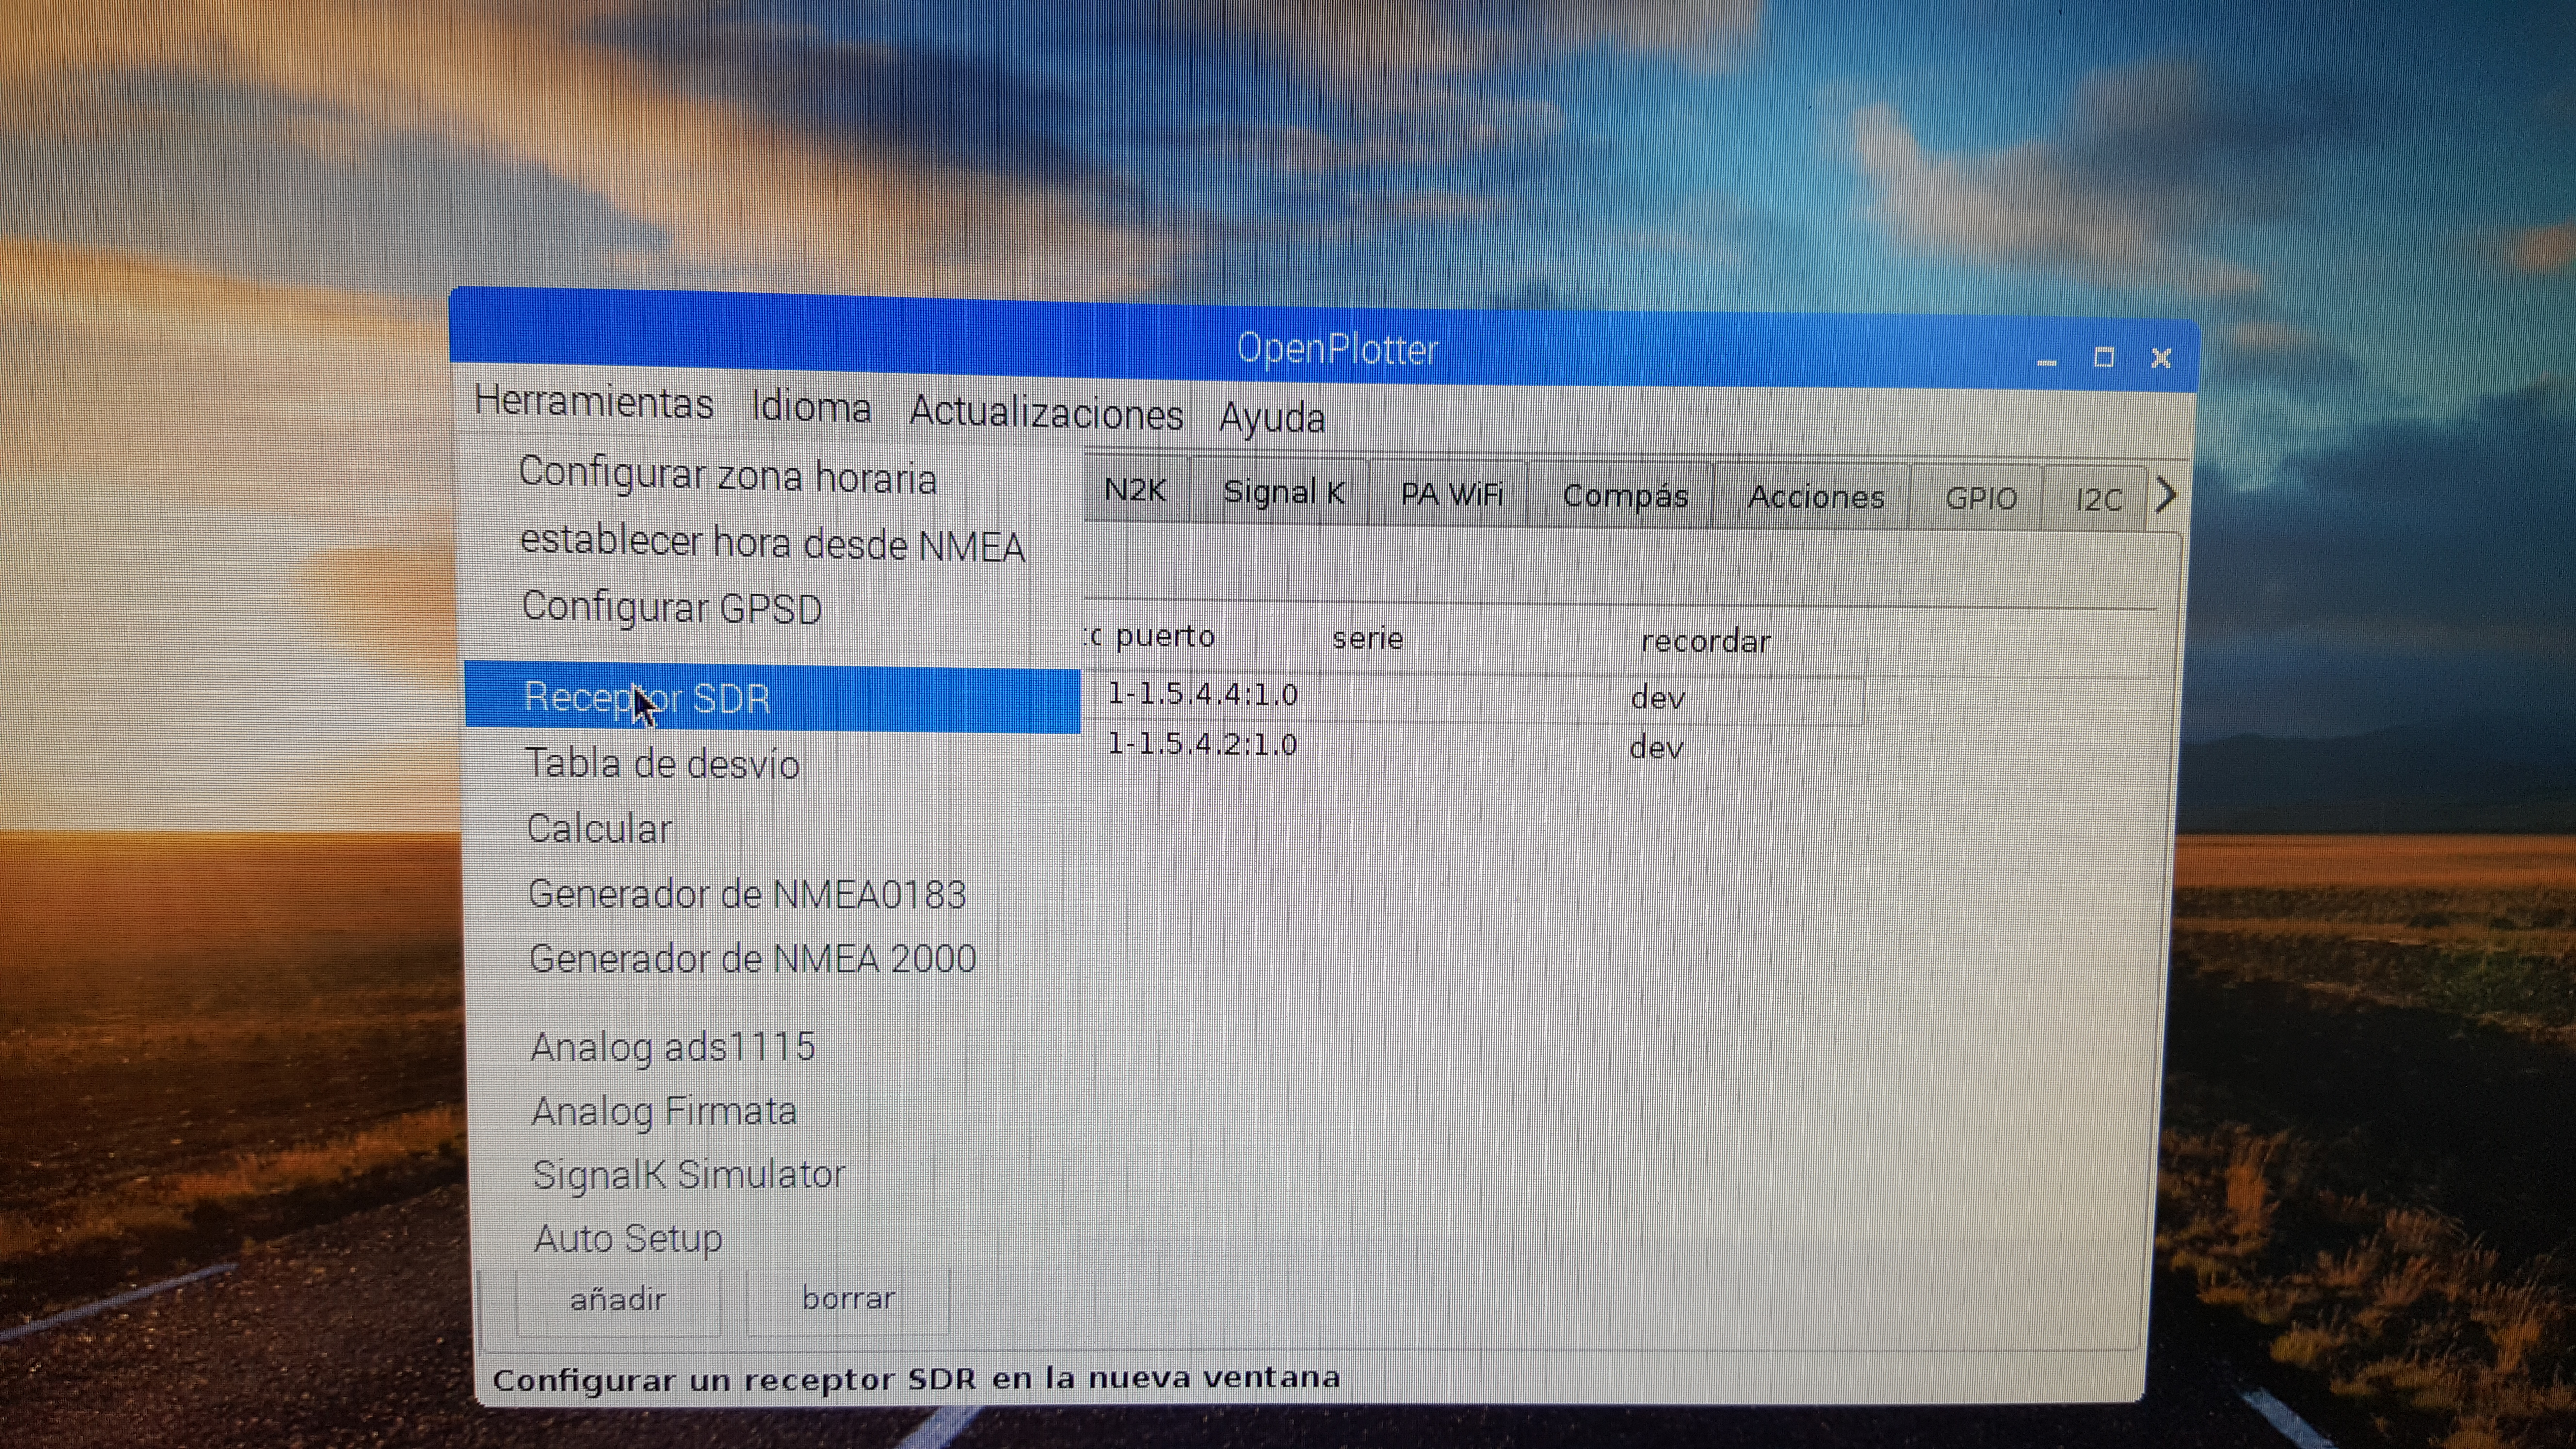Switch to the Compás tab
The height and width of the screenshot is (1449, 2576).
coord(1625,496)
